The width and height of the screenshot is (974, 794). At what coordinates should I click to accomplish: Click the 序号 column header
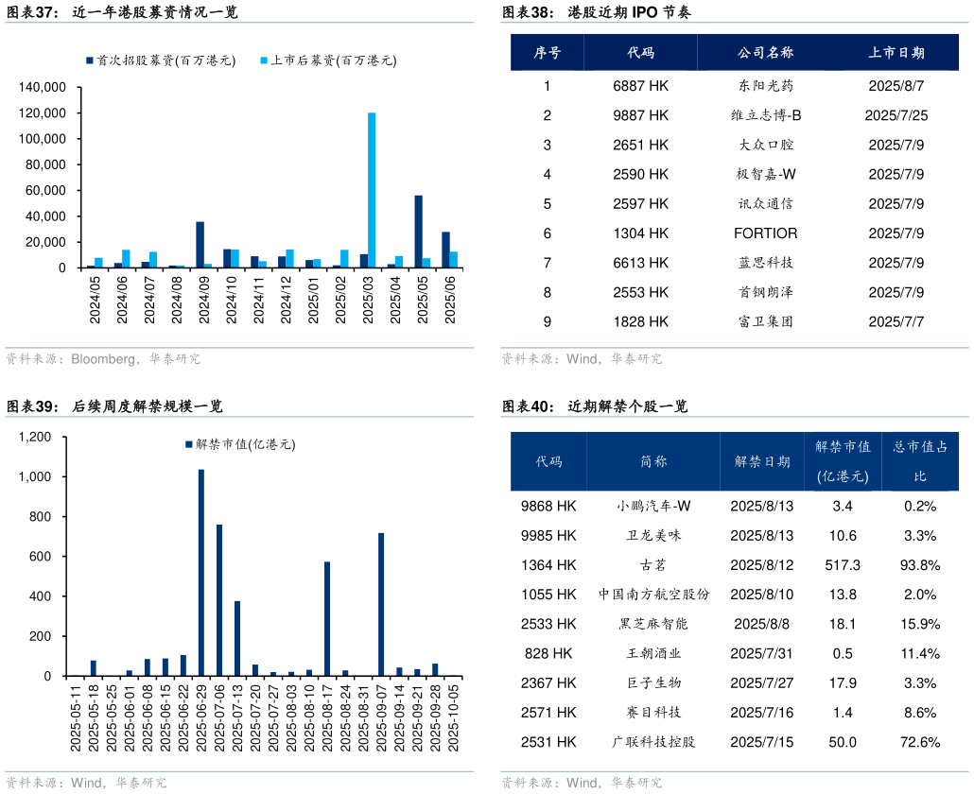tap(547, 53)
